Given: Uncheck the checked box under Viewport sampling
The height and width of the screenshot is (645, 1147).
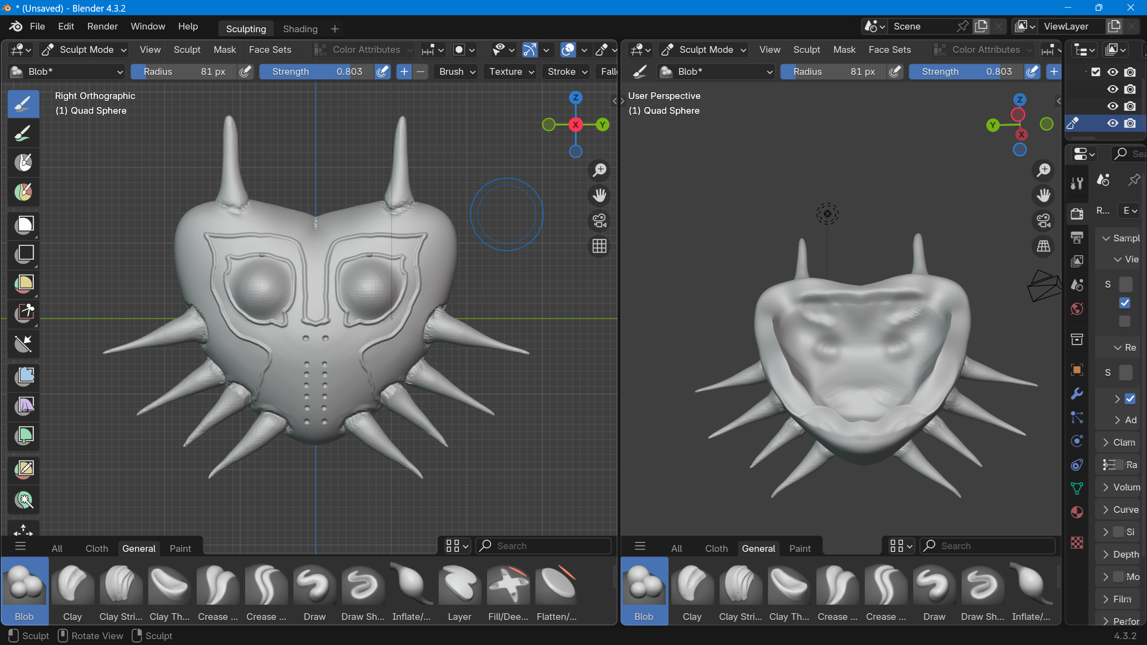Looking at the screenshot, I should click(1125, 303).
